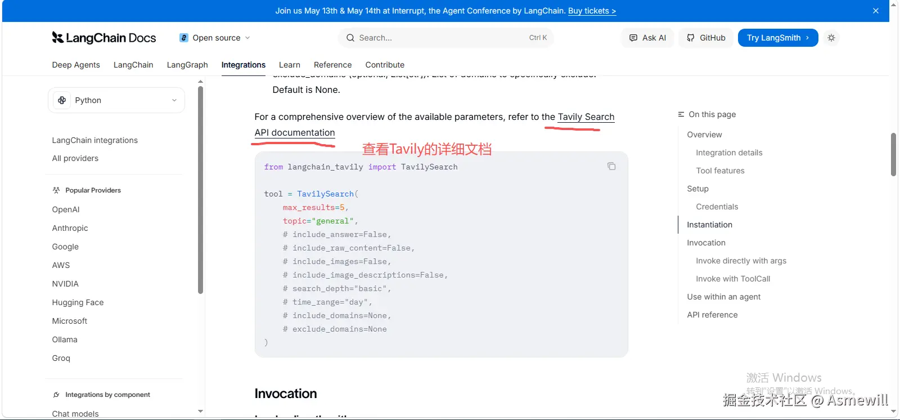The height and width of the screenshot is (420, 900).
Task: Select the Integrations tab
Action: [244, 65]
